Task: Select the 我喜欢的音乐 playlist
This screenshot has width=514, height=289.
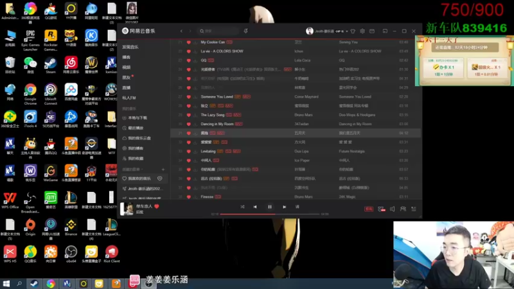Action: click(x=139, y=179)
